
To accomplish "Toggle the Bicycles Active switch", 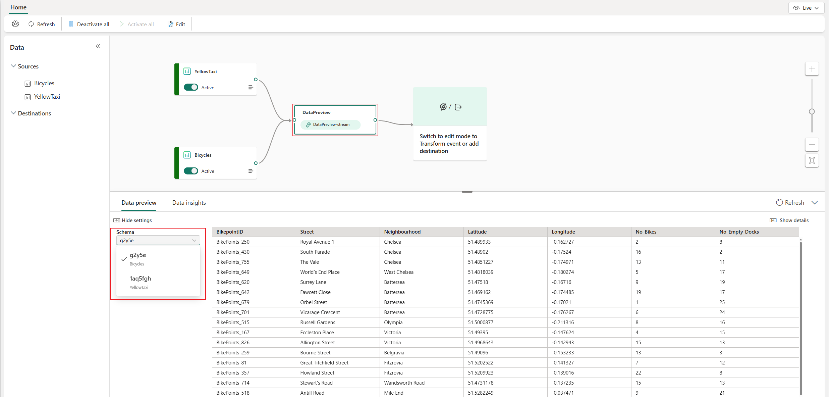I will click(191, 171).
